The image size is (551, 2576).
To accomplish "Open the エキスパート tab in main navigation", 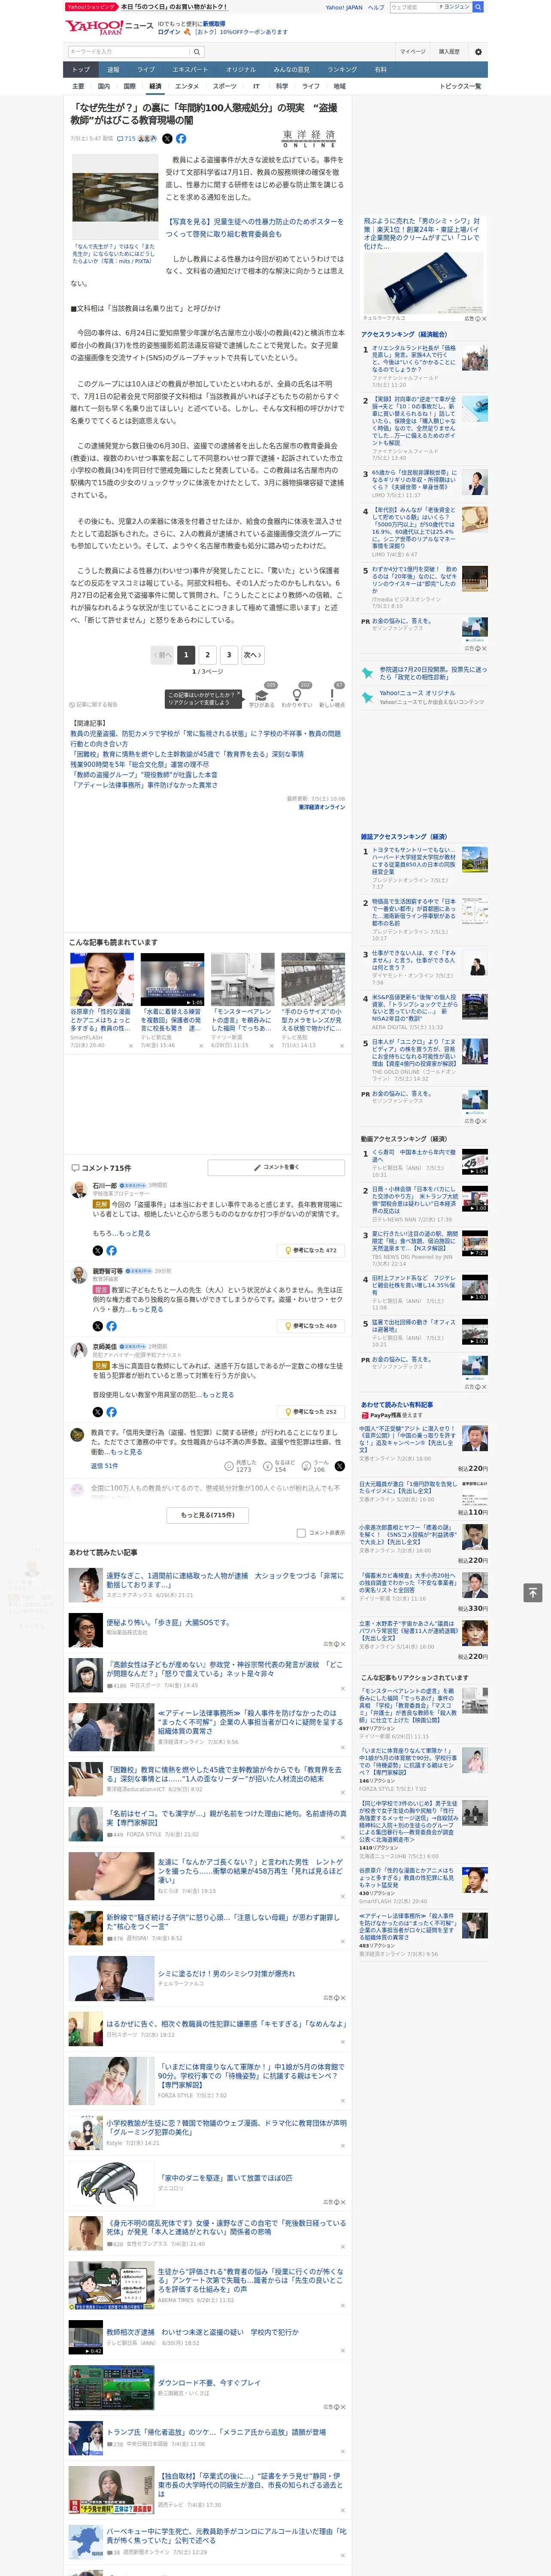I will point(190,70).
